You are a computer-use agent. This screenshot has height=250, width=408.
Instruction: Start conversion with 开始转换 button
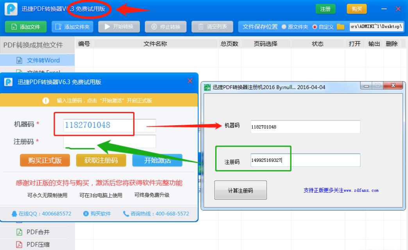pos(119,27)
